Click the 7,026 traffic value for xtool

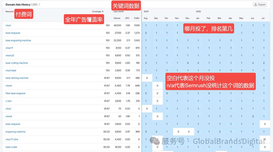[137, 26]
